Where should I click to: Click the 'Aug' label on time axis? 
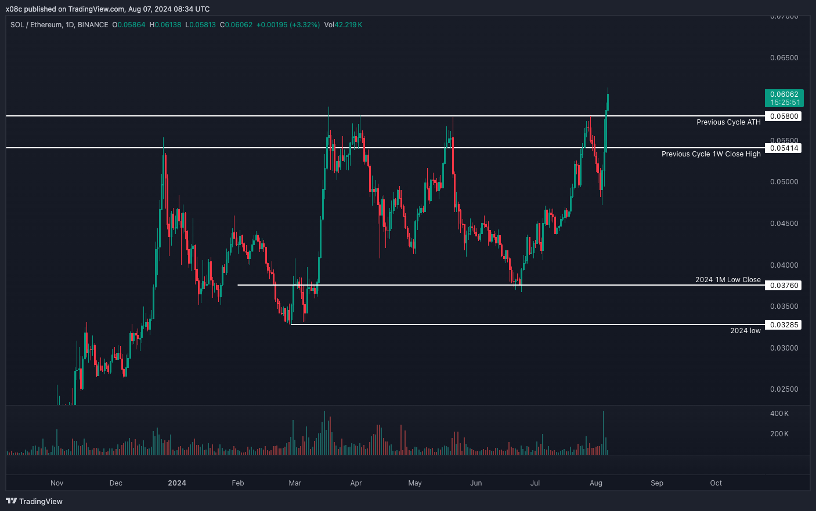tap(595, 483)
